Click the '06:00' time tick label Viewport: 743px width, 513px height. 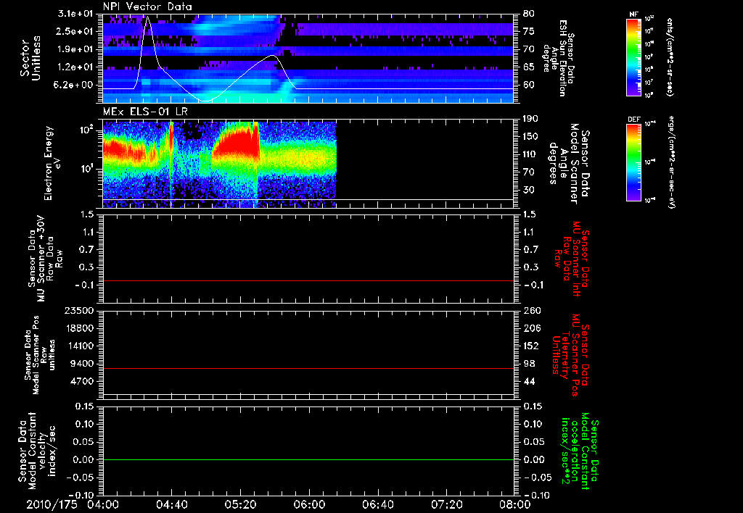308,504
